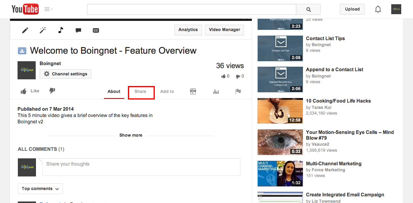The image size is (413, 203).
Task: Go to Video Manager
Action: [224, 30]
